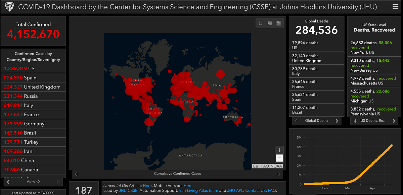
Task: Zoom in on the map
Action: (279, 150)
